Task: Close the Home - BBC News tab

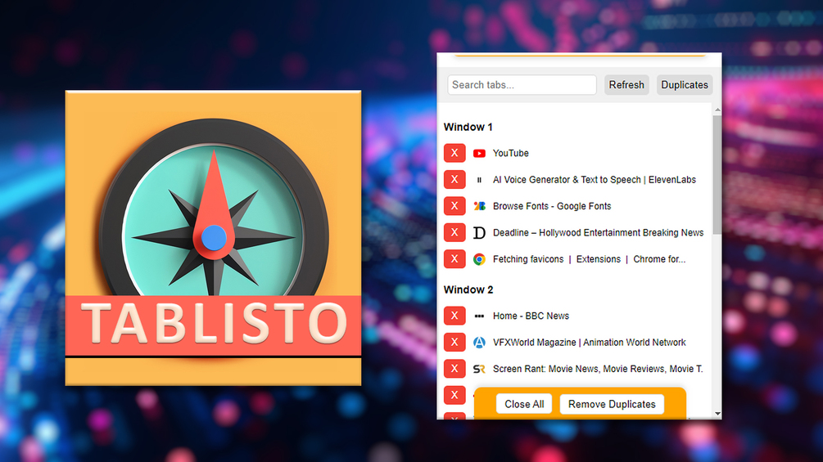Action: tap(454, 316)
